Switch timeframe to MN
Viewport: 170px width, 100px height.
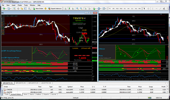tap(140, 9)
